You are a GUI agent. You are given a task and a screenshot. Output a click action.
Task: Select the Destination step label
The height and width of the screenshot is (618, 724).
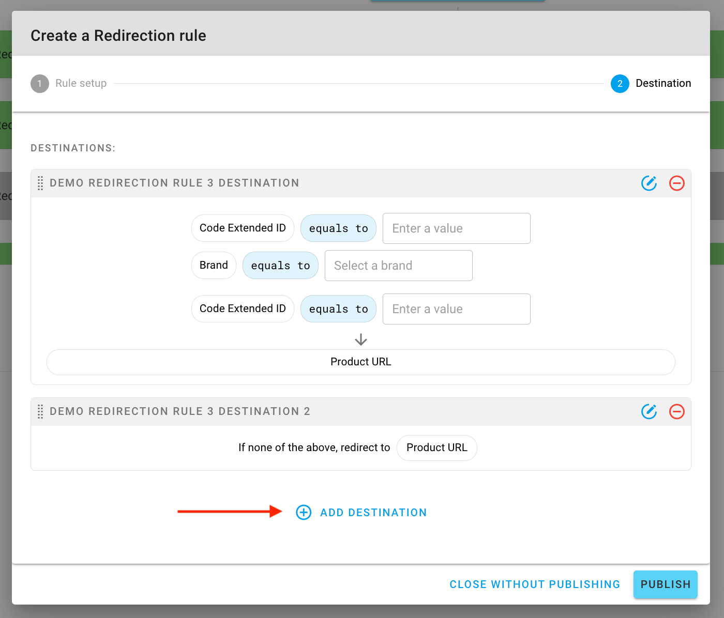pyautogui.click(x=663, y=84)
